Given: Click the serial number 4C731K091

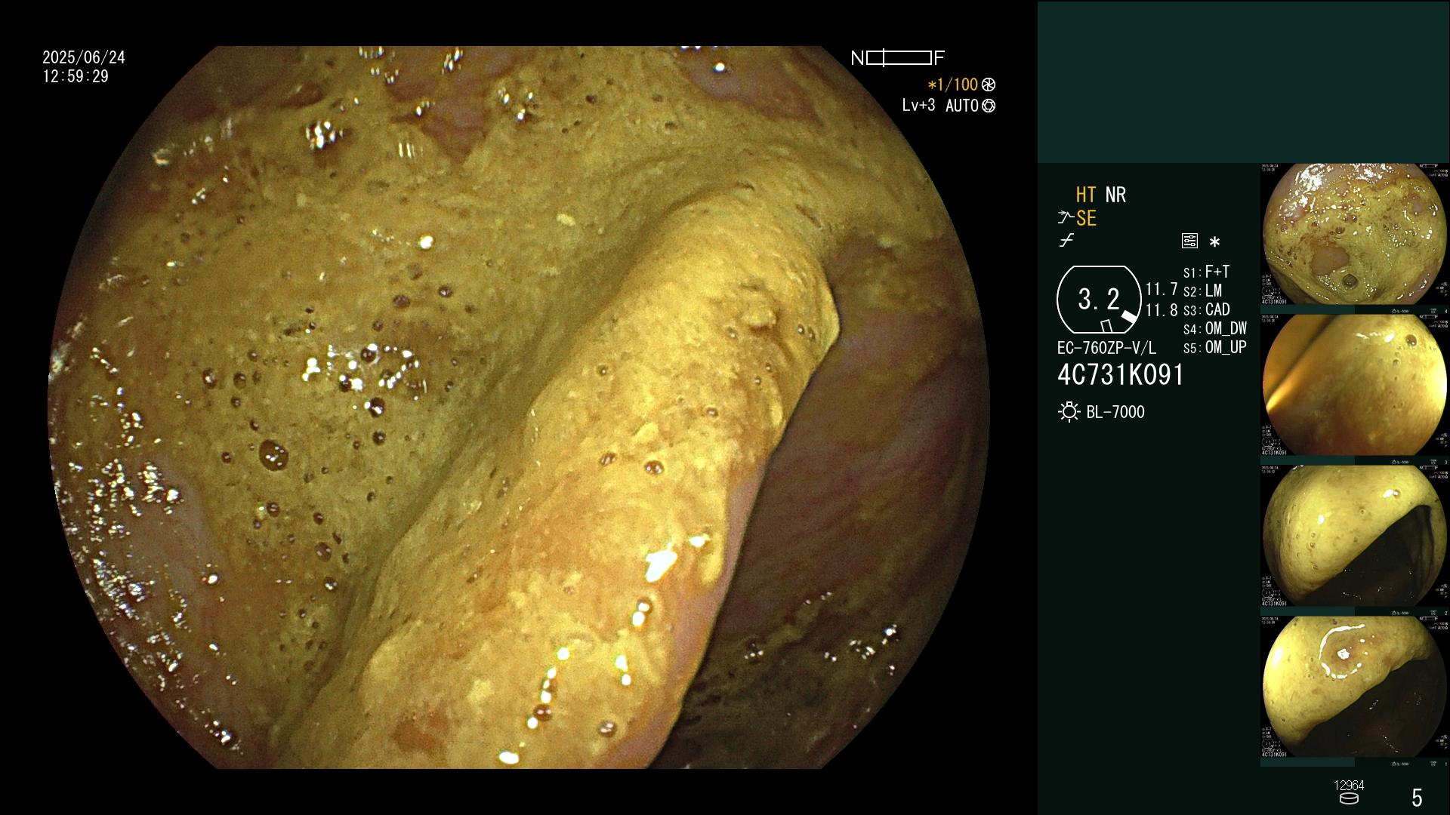Looking at the screenshot, I should (1121, 375).
